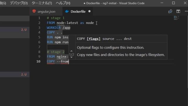
Task: Select the upper sidebar row marked '2, U'
Action: (15, 30)
